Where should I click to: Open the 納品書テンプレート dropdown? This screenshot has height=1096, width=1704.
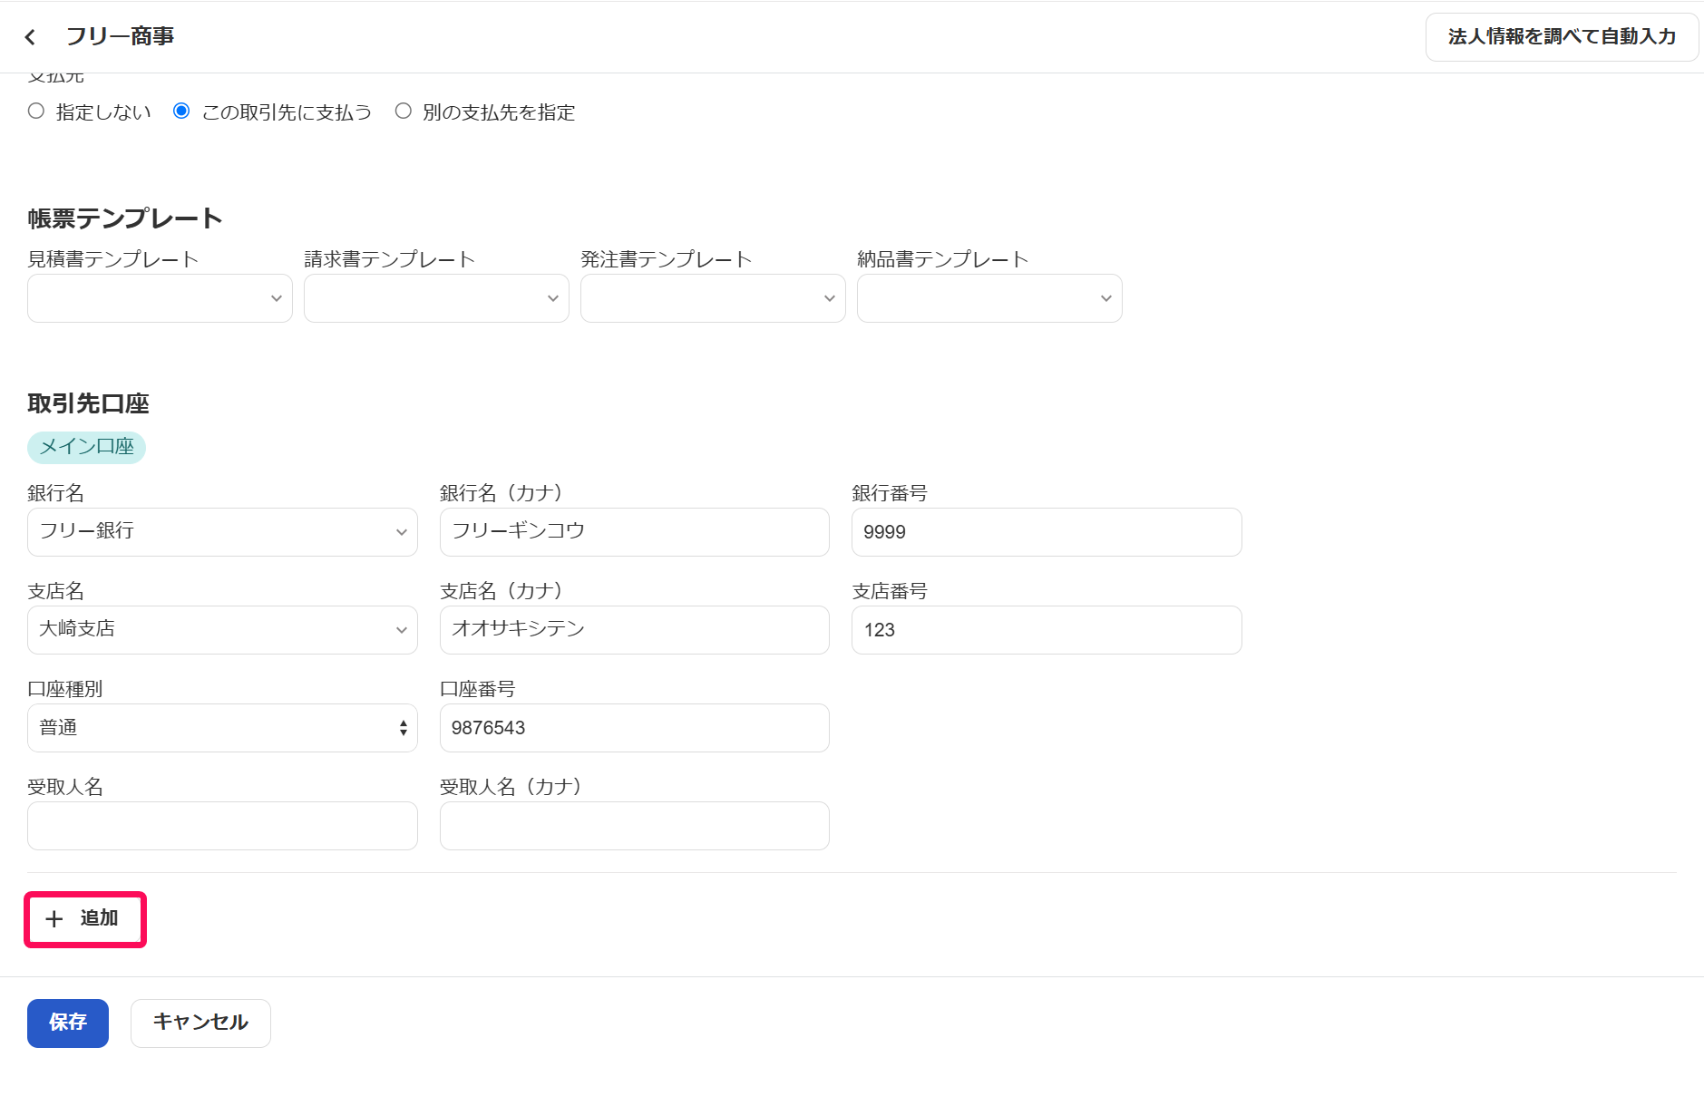pyautogui.click(x=989, y=298)
